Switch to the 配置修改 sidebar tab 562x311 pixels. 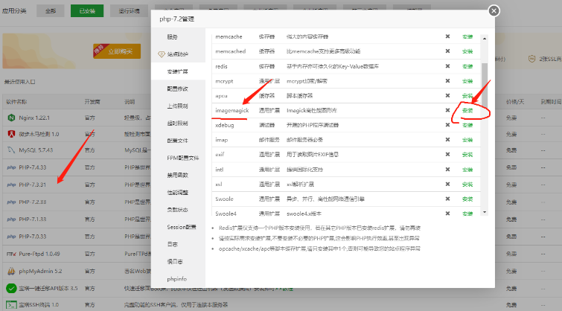[x=178, y=89]
